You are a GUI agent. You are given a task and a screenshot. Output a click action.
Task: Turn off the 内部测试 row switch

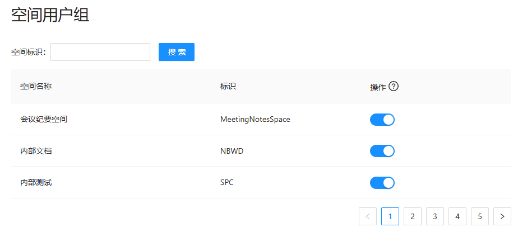tap(382, 183)
